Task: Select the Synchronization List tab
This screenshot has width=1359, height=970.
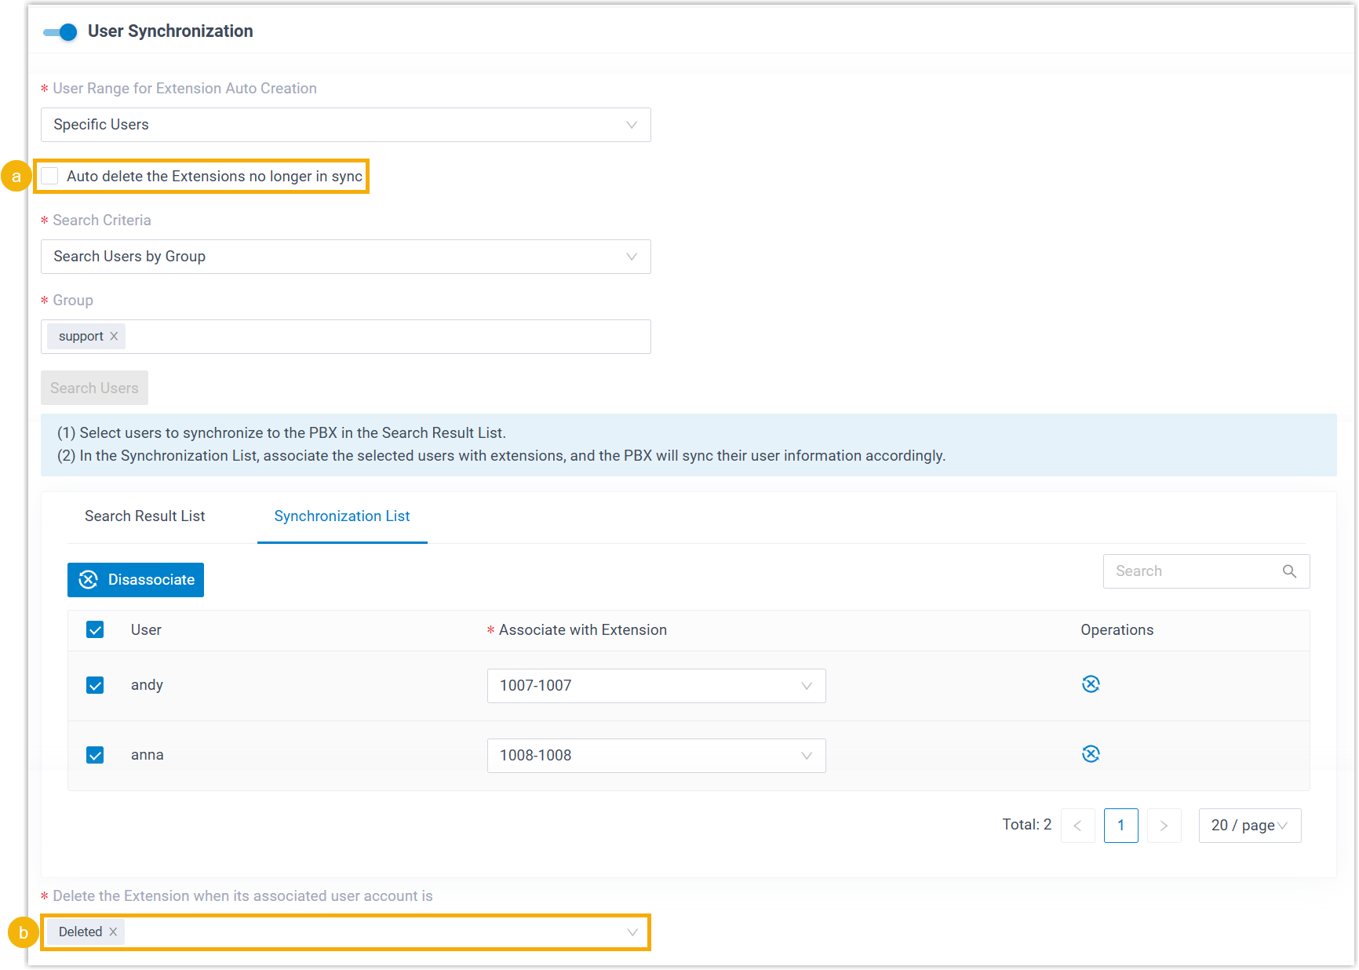Action: [x=342, y=516]
